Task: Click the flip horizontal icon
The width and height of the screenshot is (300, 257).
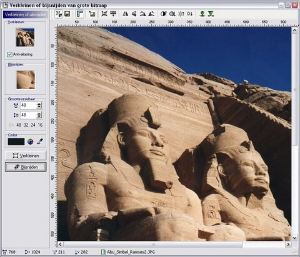Action: [x=126, y=14]
